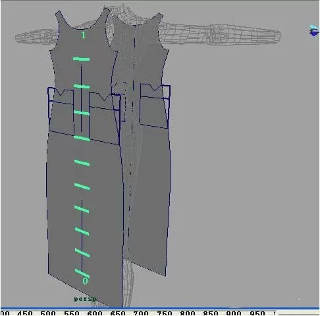Jump to frame 950 on the timeline
This screenshot has width=320, height=316.
[257, 313]
